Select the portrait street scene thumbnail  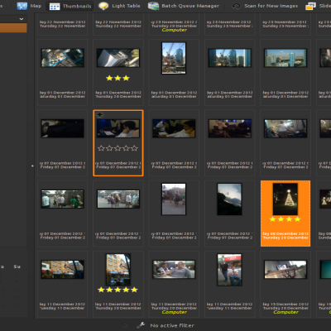point(174,199)
